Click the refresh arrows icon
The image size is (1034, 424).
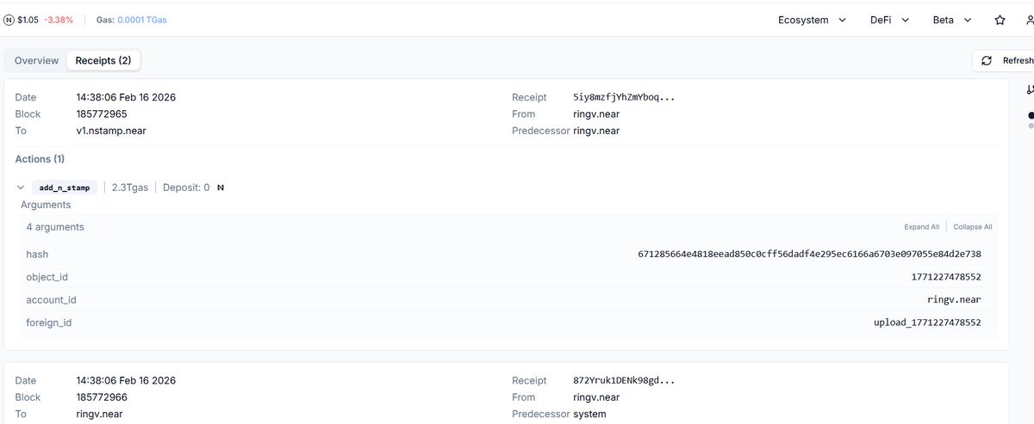(987, 61)
